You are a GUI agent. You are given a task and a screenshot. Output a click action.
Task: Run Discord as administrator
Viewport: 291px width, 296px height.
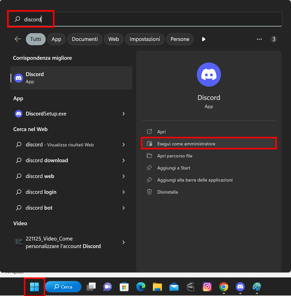point(186,144)
